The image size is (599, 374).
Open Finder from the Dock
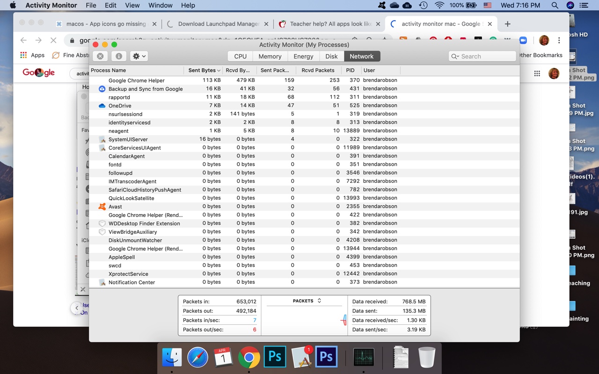(172, 358)
